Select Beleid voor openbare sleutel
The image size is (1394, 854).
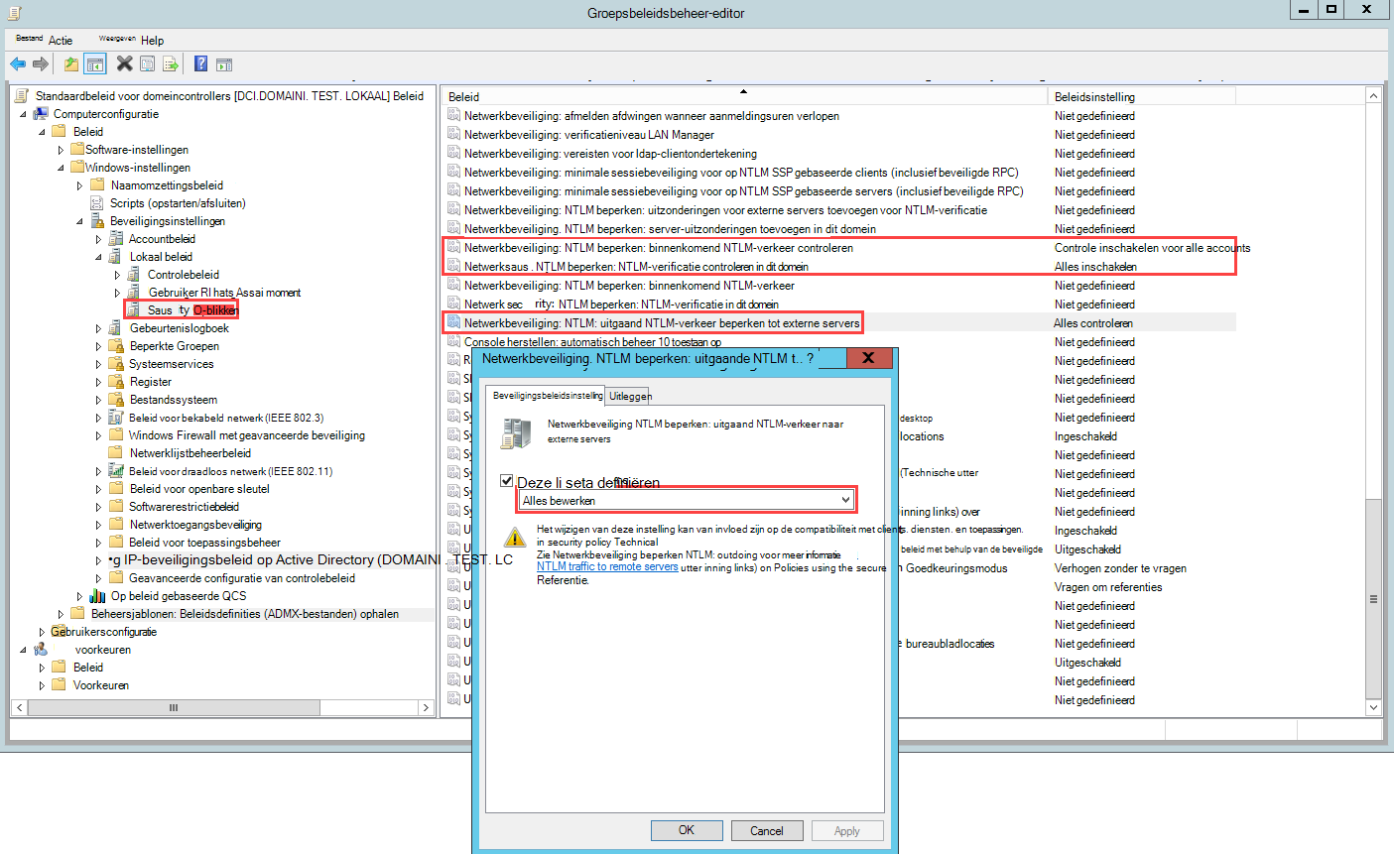point(199,489)
